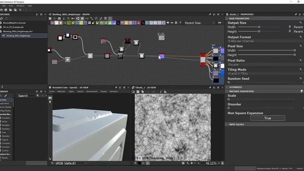Screen dimensions: 304x171
Task: Toggle the lock icon in 2D view footer
Action: [x=222, y=163]
